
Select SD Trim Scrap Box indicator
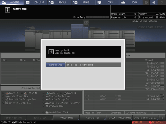[3, 103]
